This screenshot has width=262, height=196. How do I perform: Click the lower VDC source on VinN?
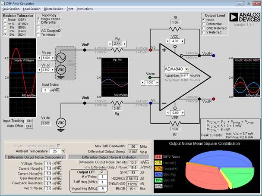61,123
